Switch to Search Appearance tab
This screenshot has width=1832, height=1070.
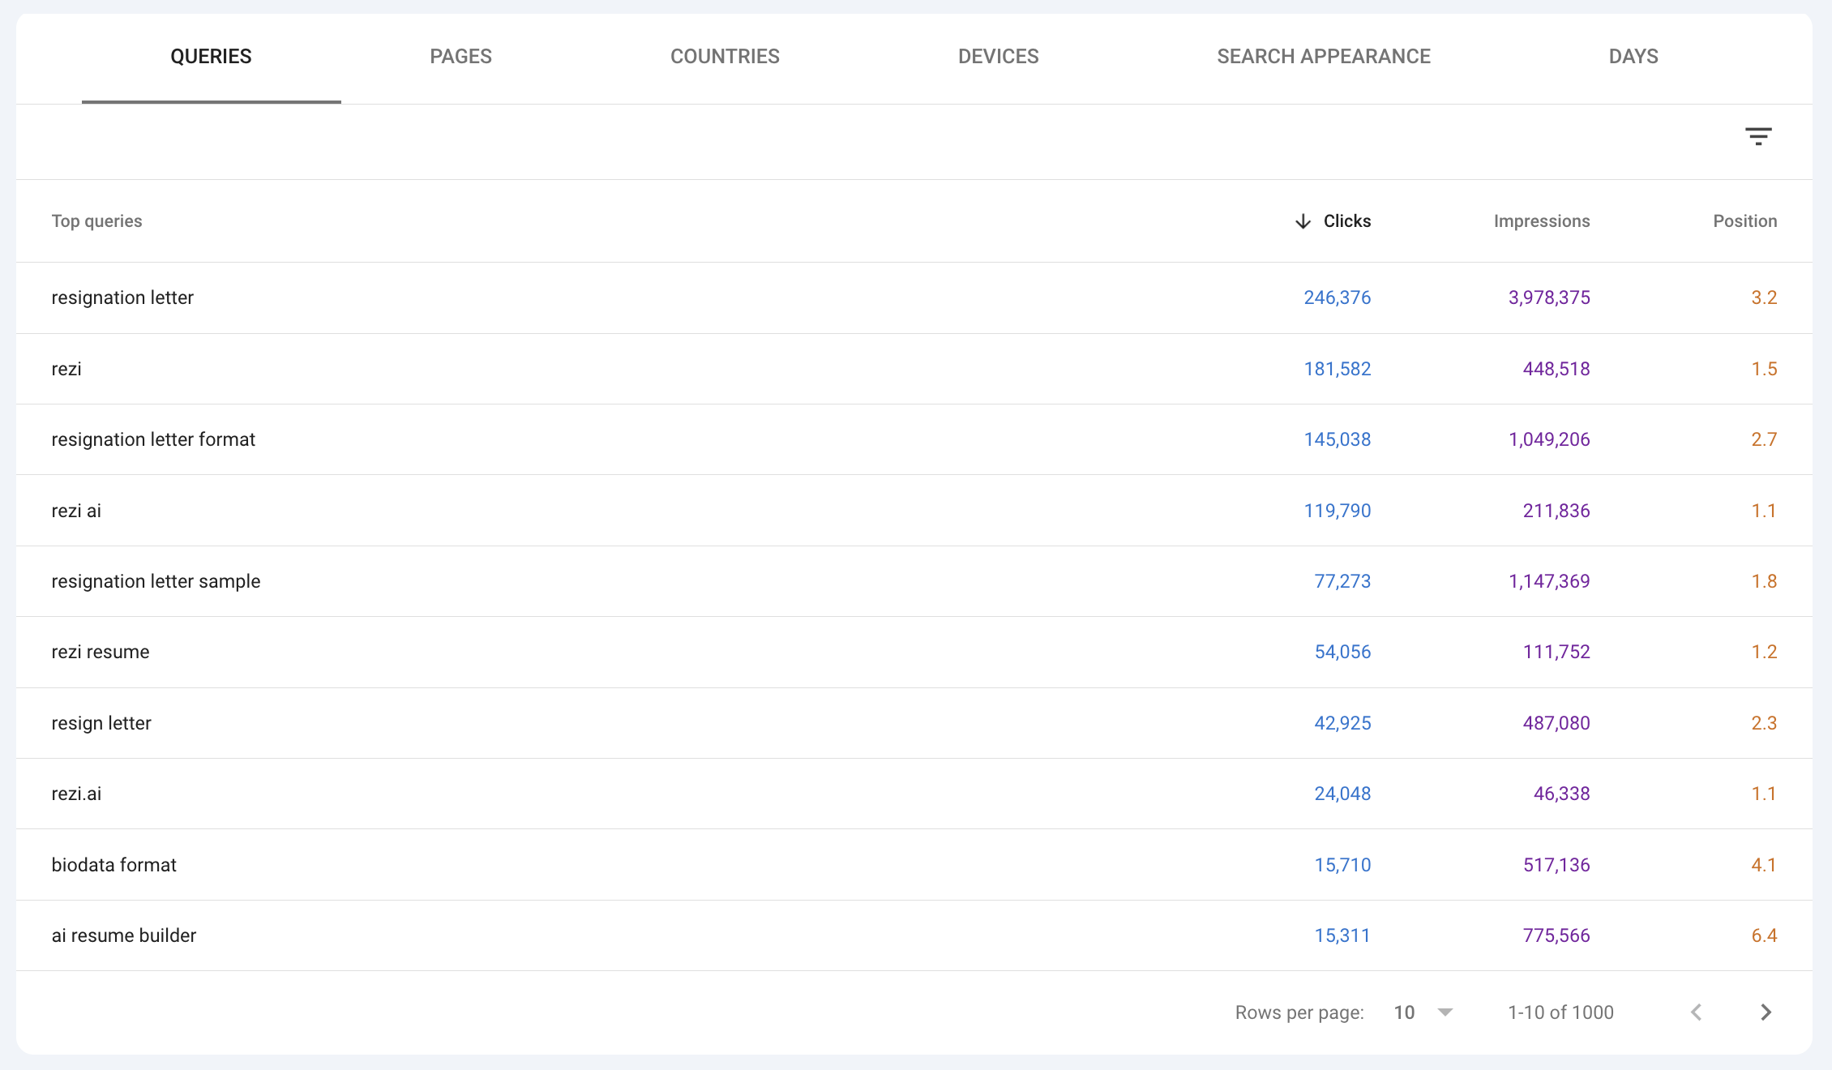click(x=1323, y=57)
